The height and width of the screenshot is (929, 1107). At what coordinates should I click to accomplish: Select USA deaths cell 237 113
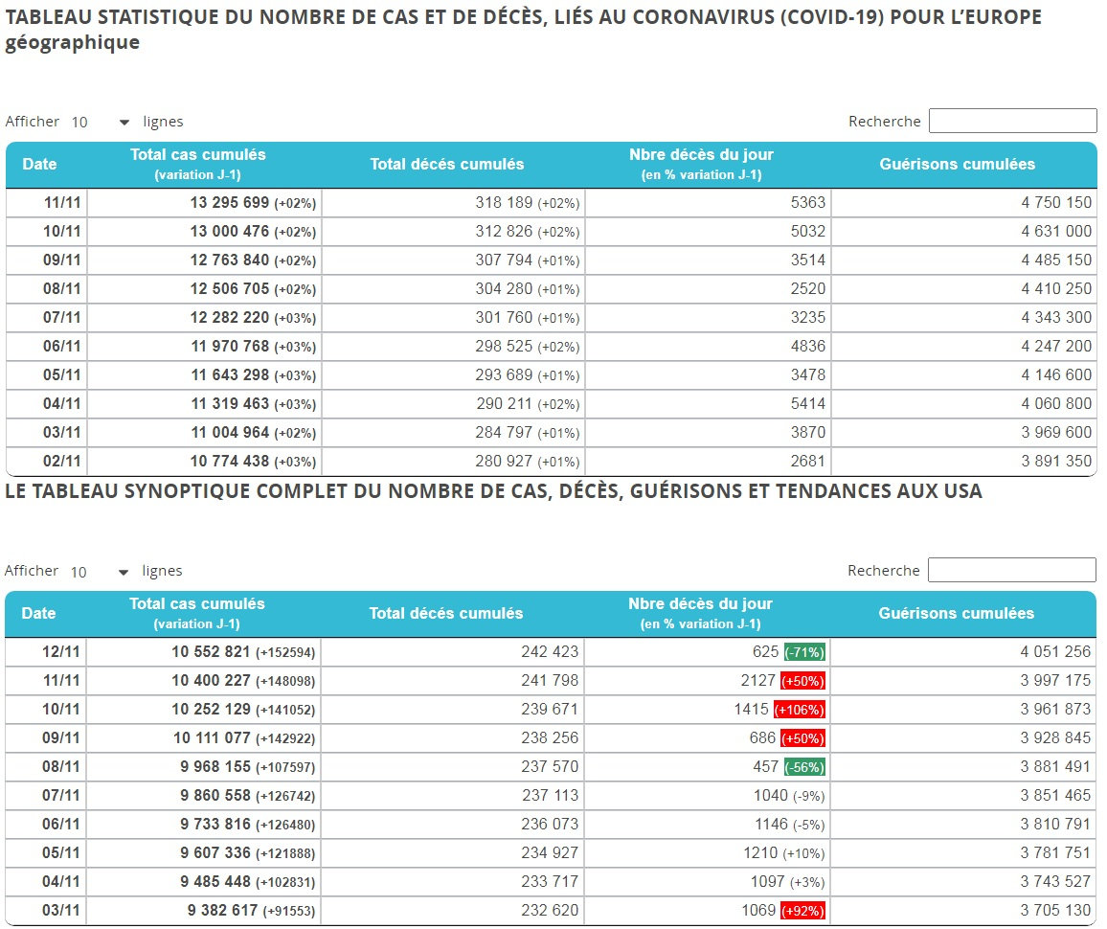(x=453, y=796)
